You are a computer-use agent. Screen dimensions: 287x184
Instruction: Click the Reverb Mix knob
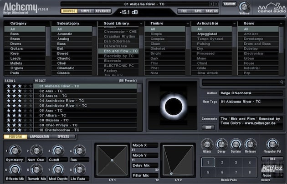pos(36,169)
